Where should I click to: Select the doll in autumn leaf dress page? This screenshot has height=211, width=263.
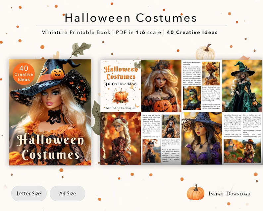[121, 139]
